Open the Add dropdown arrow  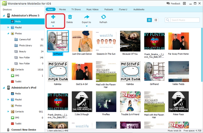click(x=53, y=26)
